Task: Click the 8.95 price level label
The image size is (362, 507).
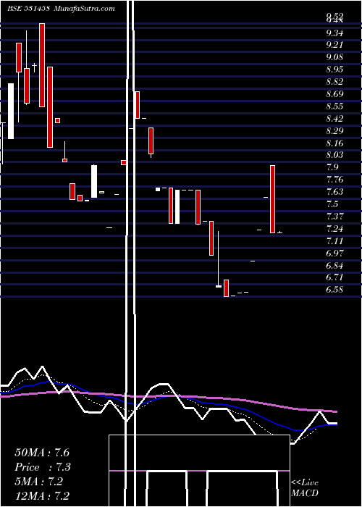Action: coord(334,70)
